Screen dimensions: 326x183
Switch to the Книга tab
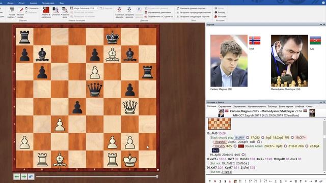tap(309, 106)
